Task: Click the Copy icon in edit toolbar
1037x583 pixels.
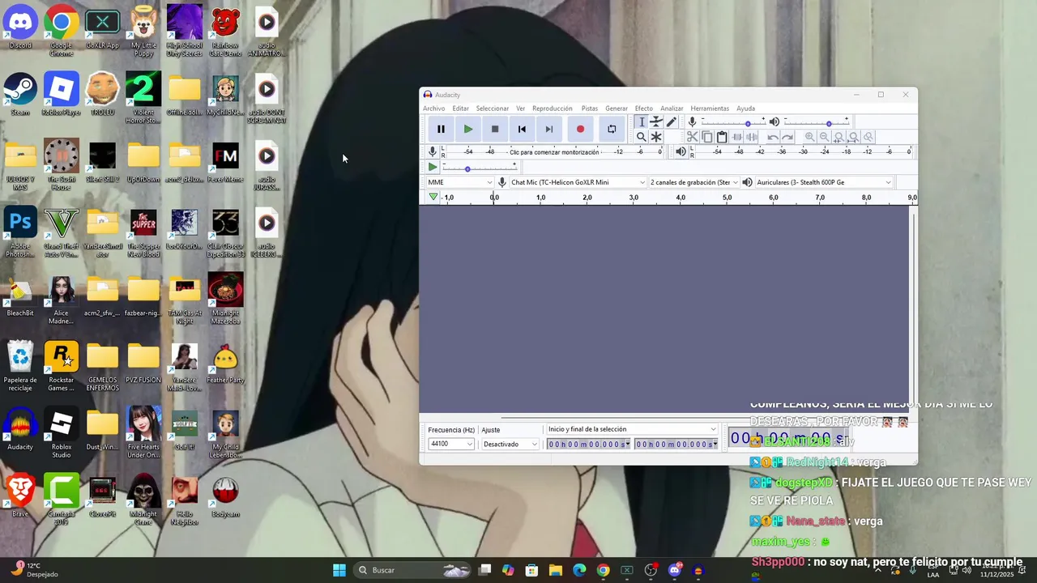Action: (706, 137)
